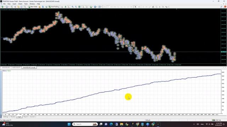
Task: Open the Help menu
Action: [x=38, y=4]
